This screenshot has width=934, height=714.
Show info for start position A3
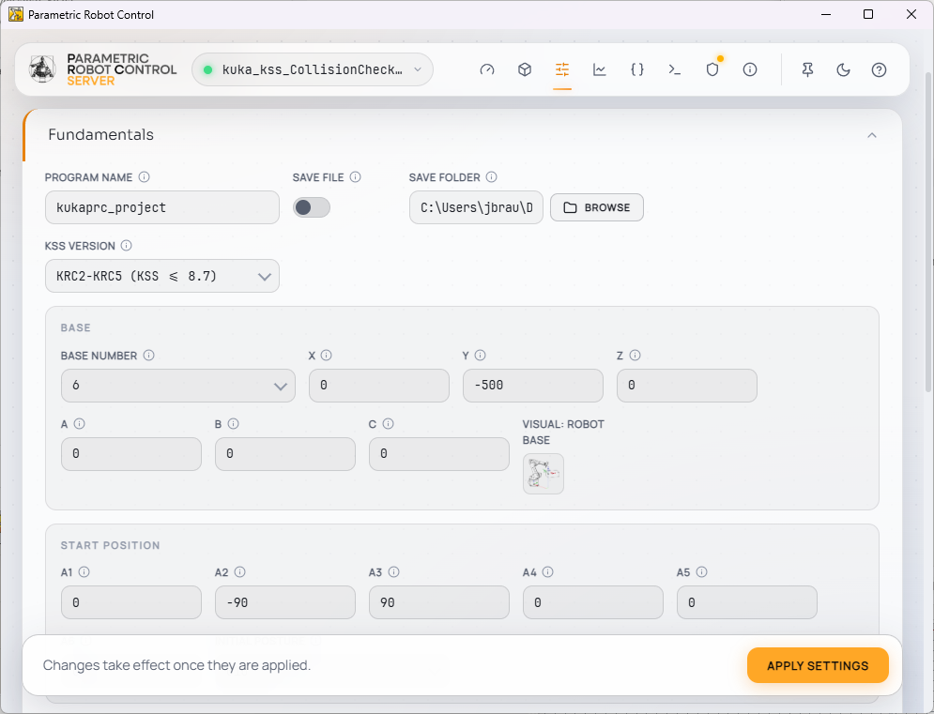click(393, 571)
